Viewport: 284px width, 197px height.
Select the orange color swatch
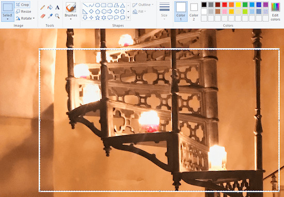pos(231,5)
